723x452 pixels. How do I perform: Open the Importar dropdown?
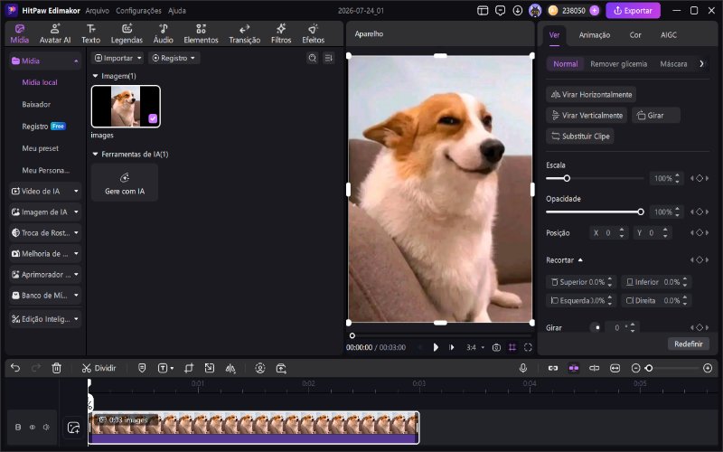117,58
